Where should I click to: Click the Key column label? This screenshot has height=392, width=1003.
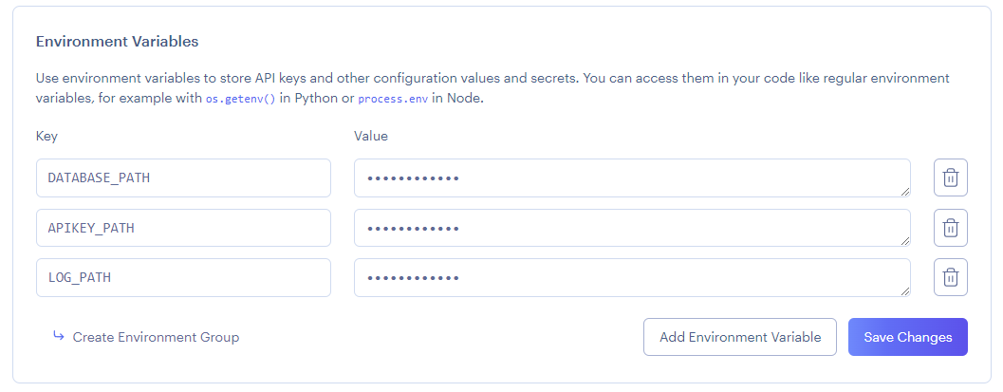tap(46, 136)
